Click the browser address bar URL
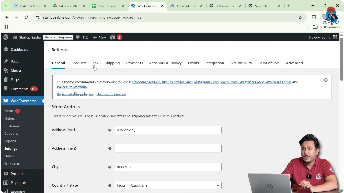This screenshot has height=193, width=344. 92,17
